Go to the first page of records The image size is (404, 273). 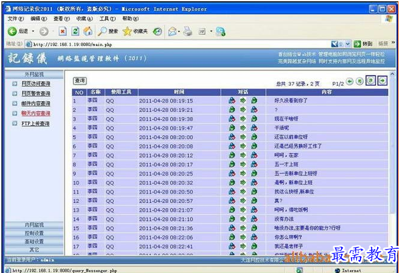tap(350, 81)
